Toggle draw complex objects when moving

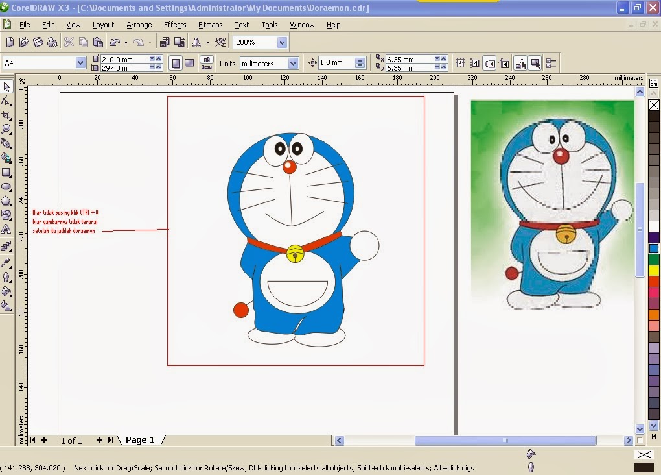[x=521, y=64]
